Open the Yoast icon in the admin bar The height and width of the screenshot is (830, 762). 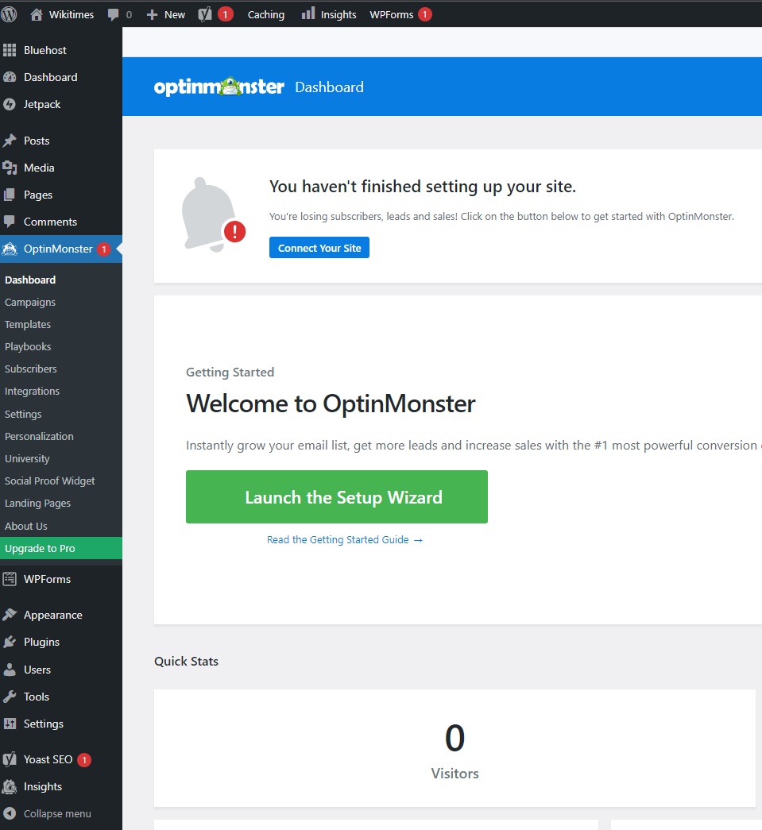point(205,14)
